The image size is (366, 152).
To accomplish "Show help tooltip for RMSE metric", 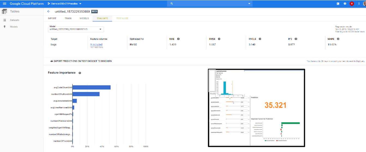I will [x=219, y=39].
